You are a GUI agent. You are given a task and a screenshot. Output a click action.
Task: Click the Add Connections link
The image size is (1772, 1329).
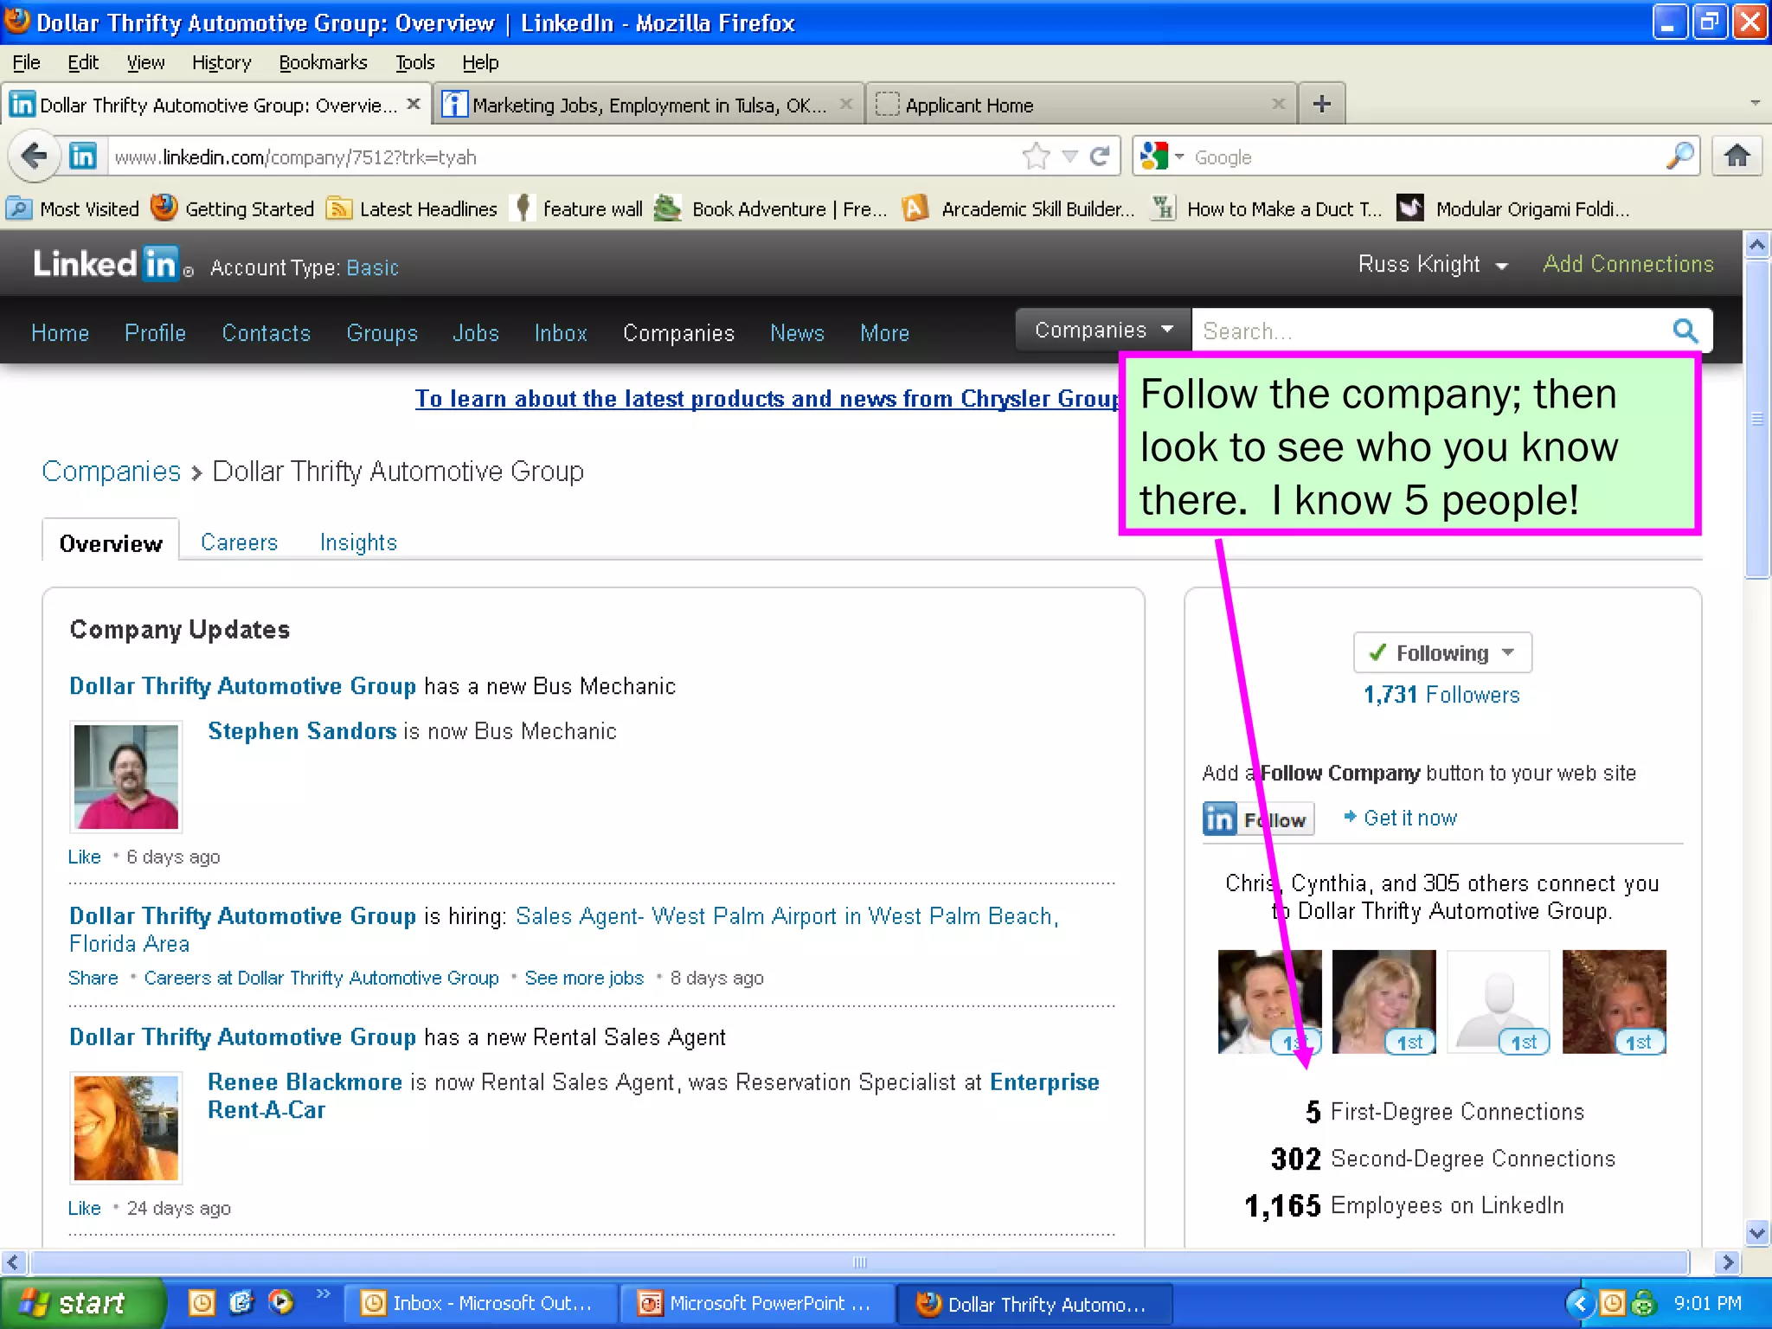click(1628, 264)
